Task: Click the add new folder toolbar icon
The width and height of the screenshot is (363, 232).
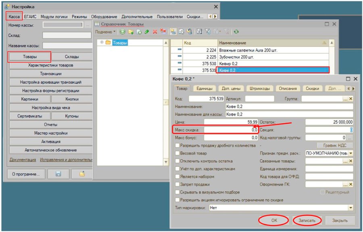Action: point(131,32)
